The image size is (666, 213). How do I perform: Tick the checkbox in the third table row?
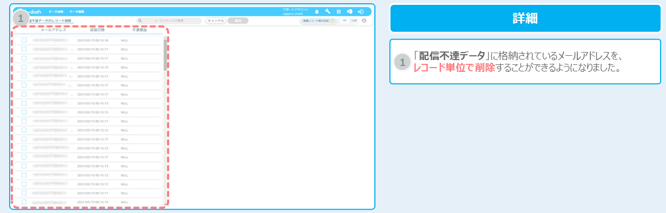point(24,58)
